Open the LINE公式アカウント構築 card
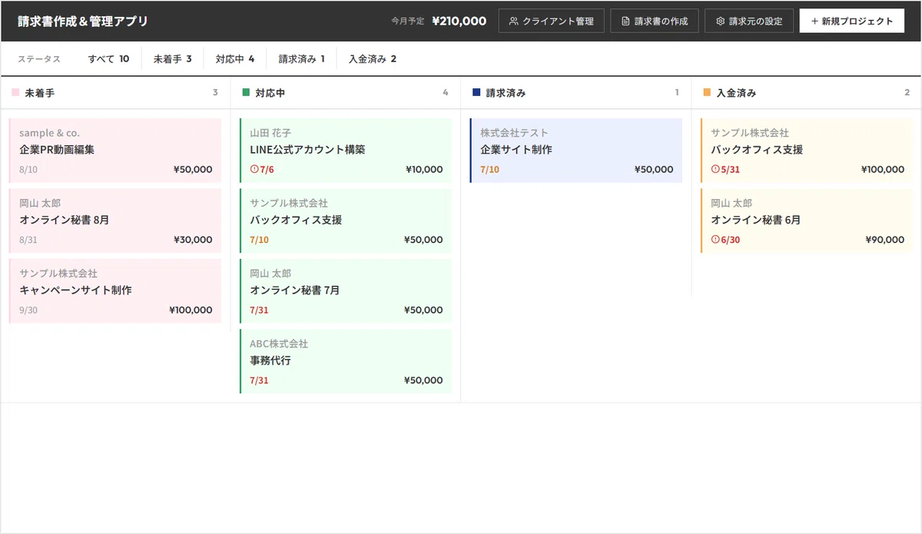Image resolution: width=922 pixels, height=534 pixels. (346, 151)
